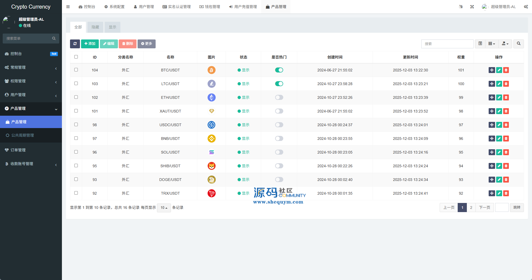Image resolution: width=532 pixels, height=280 pixels.
Task: Open the Bitcoin image thumbnail
Action: point(211,70)
